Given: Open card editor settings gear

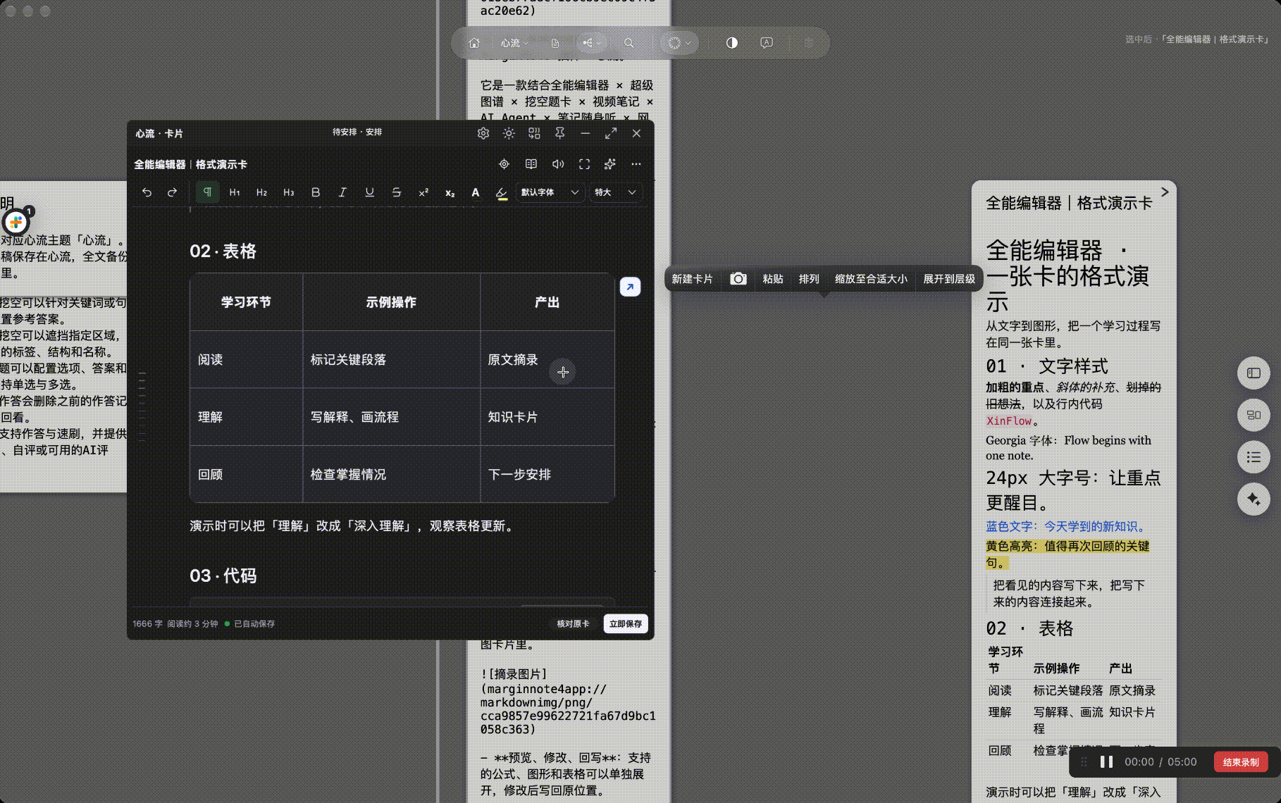Looking at the screenshot, I should pyautogui.click(x=483, y=133).
